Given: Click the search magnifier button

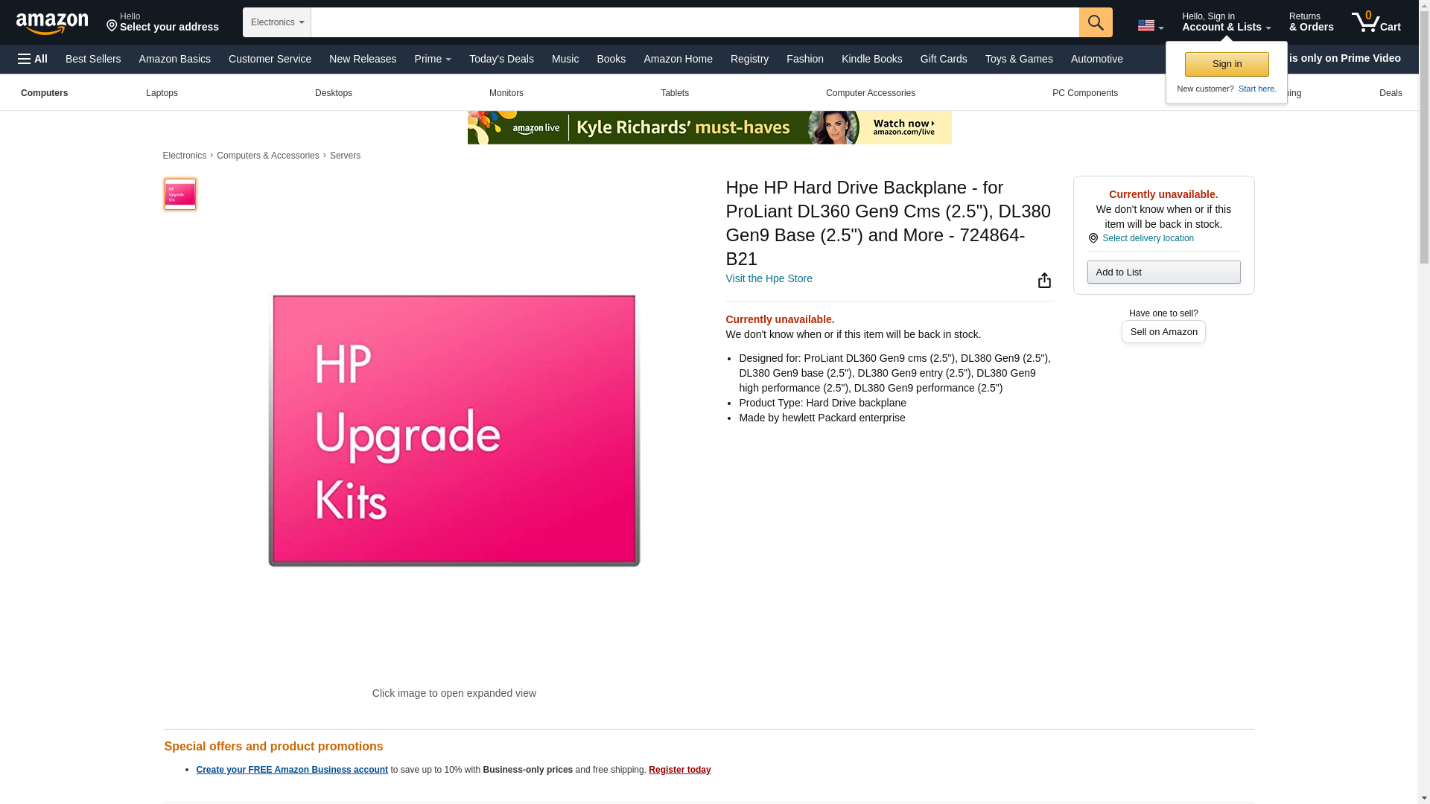Looking at the screenshot, I should [1096, 22].
